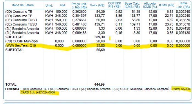Click the TOTAL amount 444,99

coord(99,85)
